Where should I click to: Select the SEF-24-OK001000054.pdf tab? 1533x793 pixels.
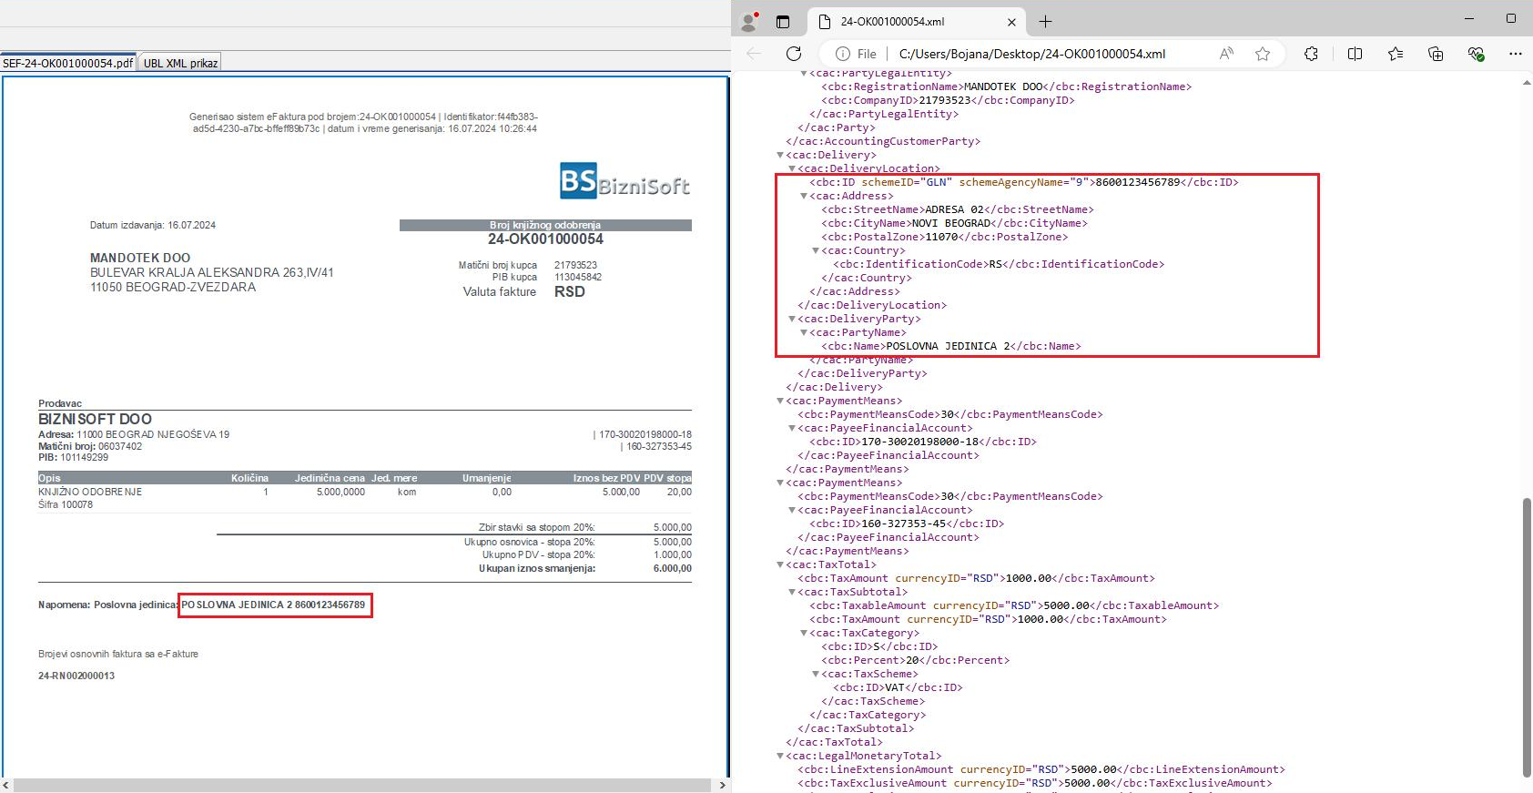point(68,63)
